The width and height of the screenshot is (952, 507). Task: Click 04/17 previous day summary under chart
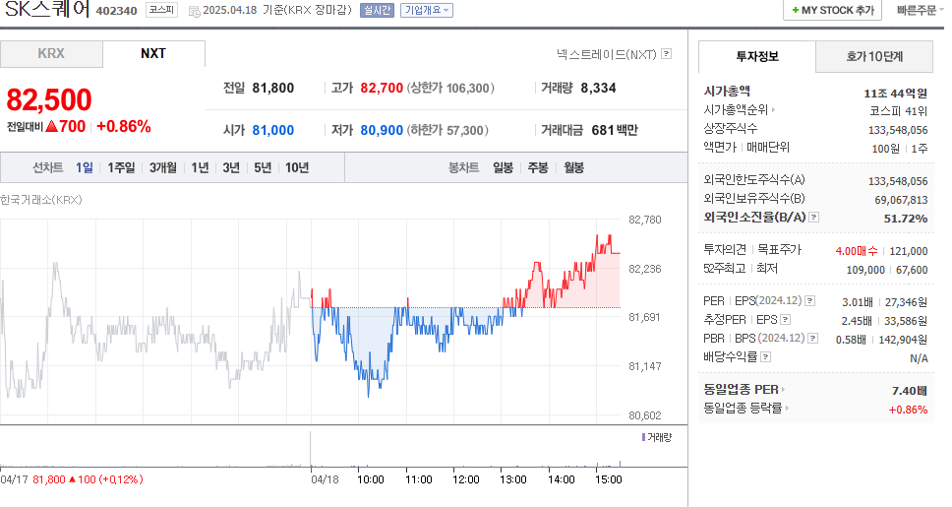click(x=72, y=479)
